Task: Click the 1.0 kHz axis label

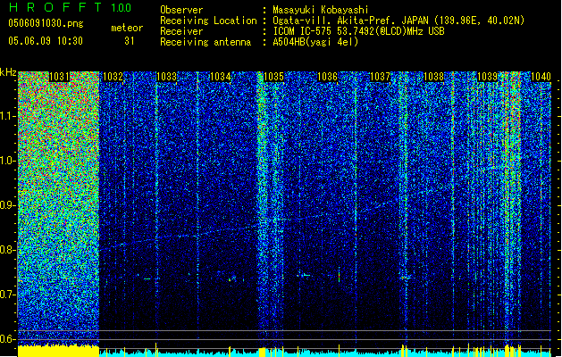Action: [8, 162]
